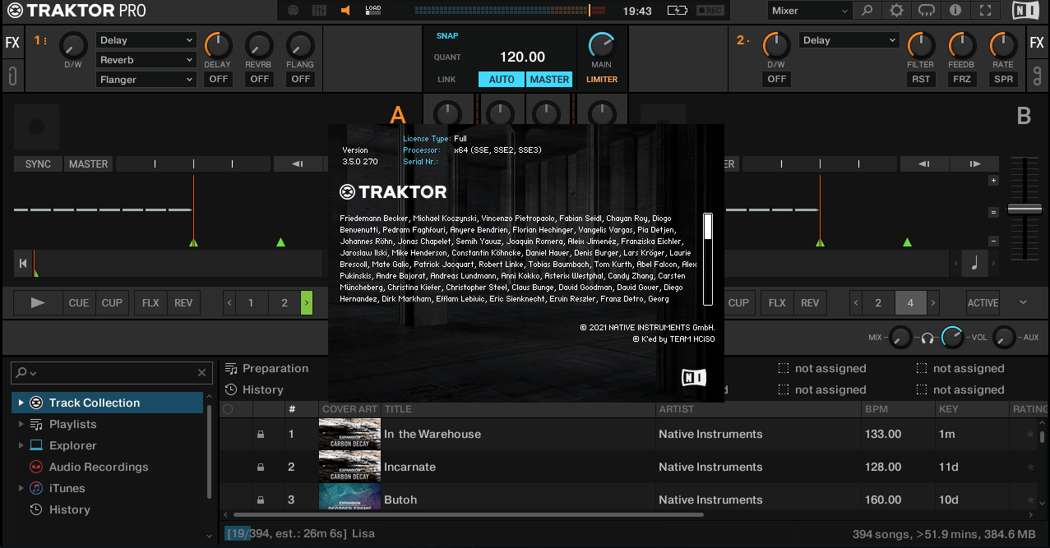Image resolution: width=1050 pixels, height=548 pixels.
Task: Click the music note icon in Deck B
Action: [975, 264]
